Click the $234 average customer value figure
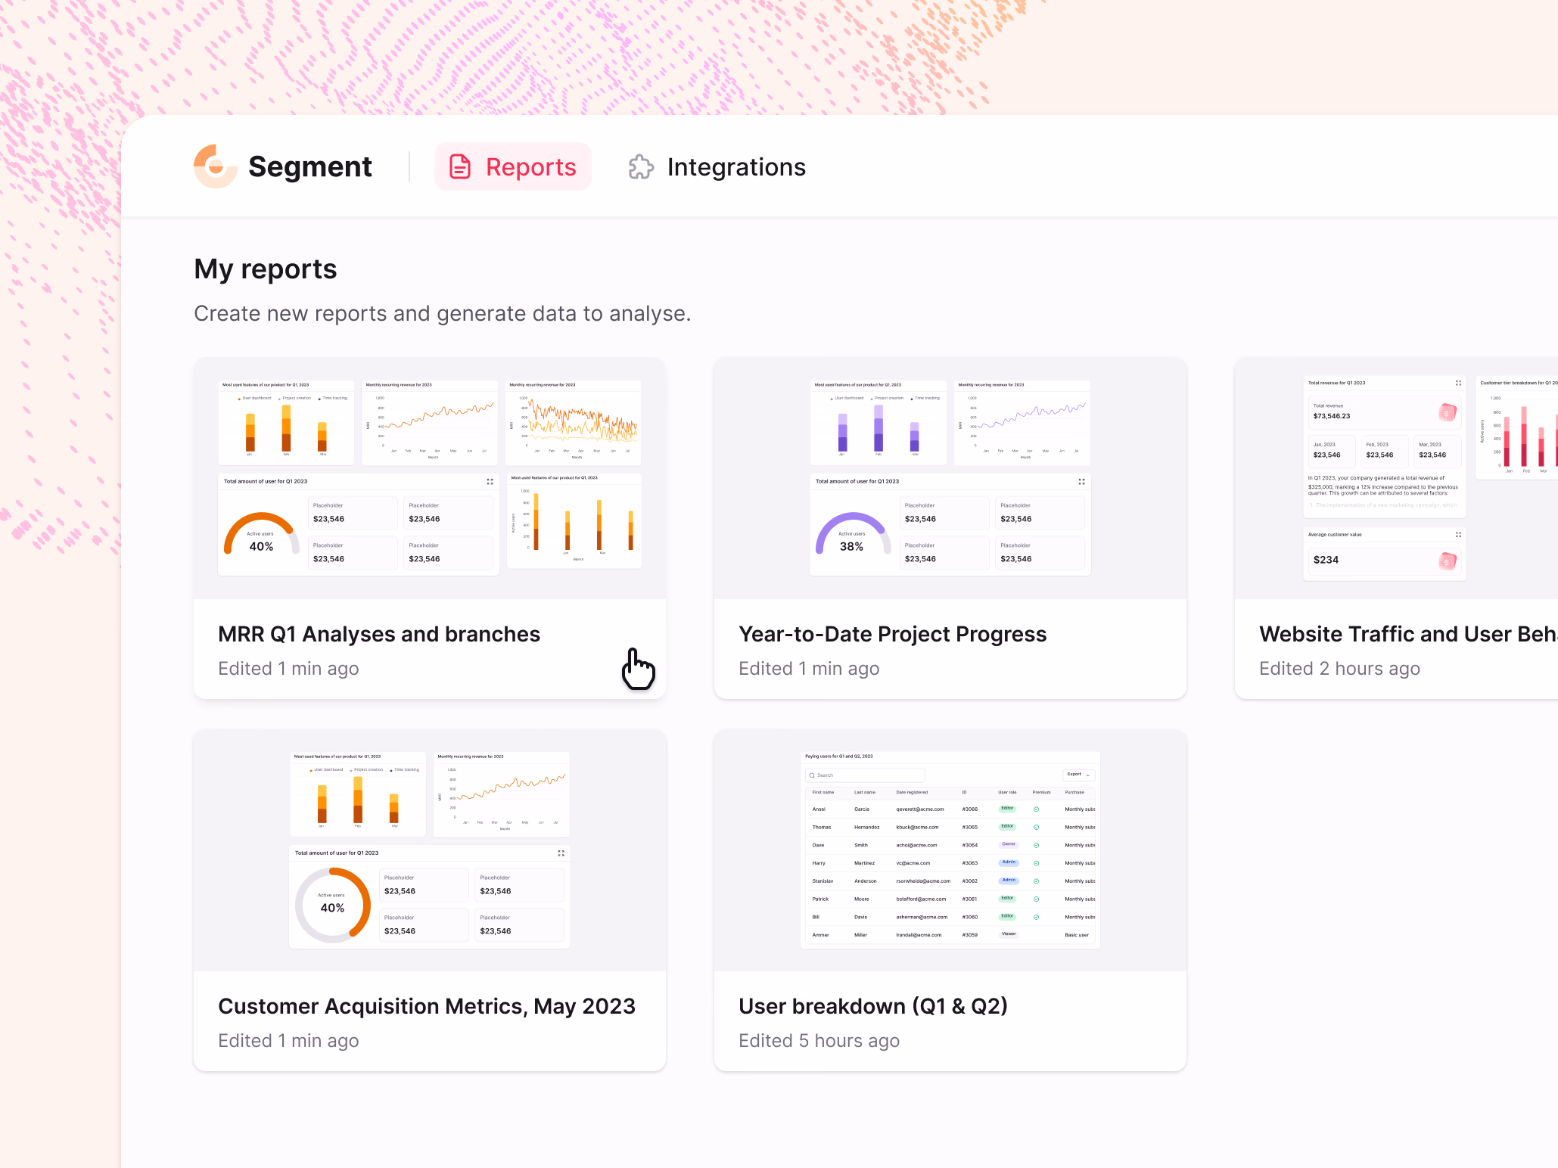 [1326, 560]
